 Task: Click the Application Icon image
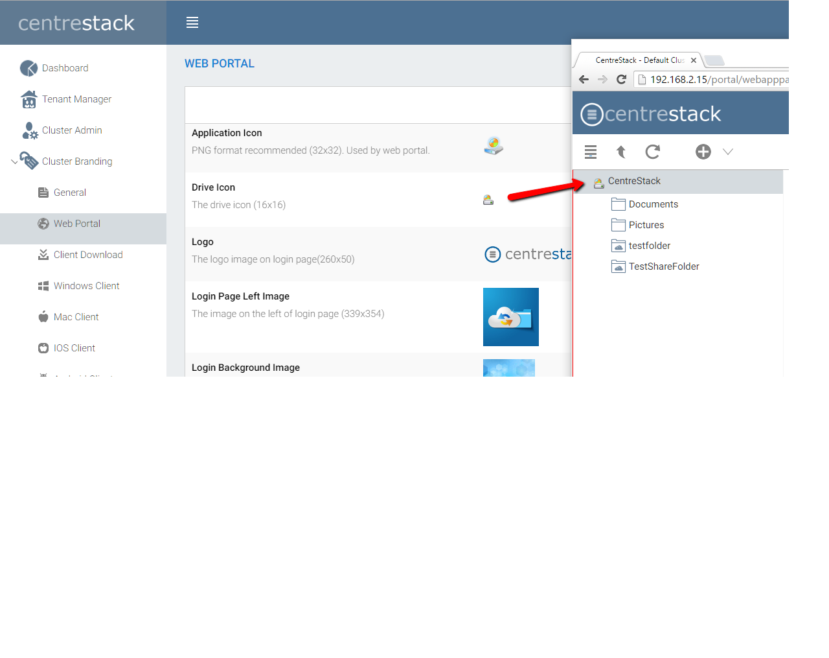(x=494, y=145)
